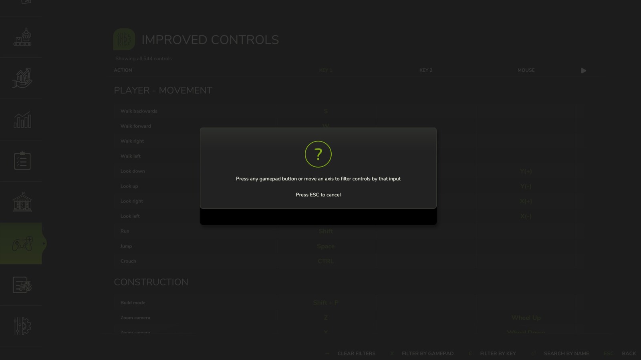
Task: Click Search By Name in bottom bar
Action: point(566,354)
